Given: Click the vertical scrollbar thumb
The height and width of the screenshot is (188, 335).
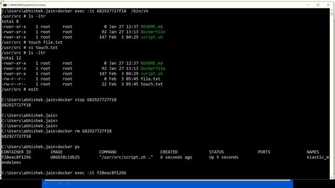Looking at the screenshot, I should coord(331,14).
